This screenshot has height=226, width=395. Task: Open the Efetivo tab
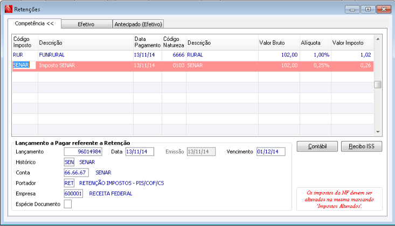pyautogui.click(x=86, y=24)
